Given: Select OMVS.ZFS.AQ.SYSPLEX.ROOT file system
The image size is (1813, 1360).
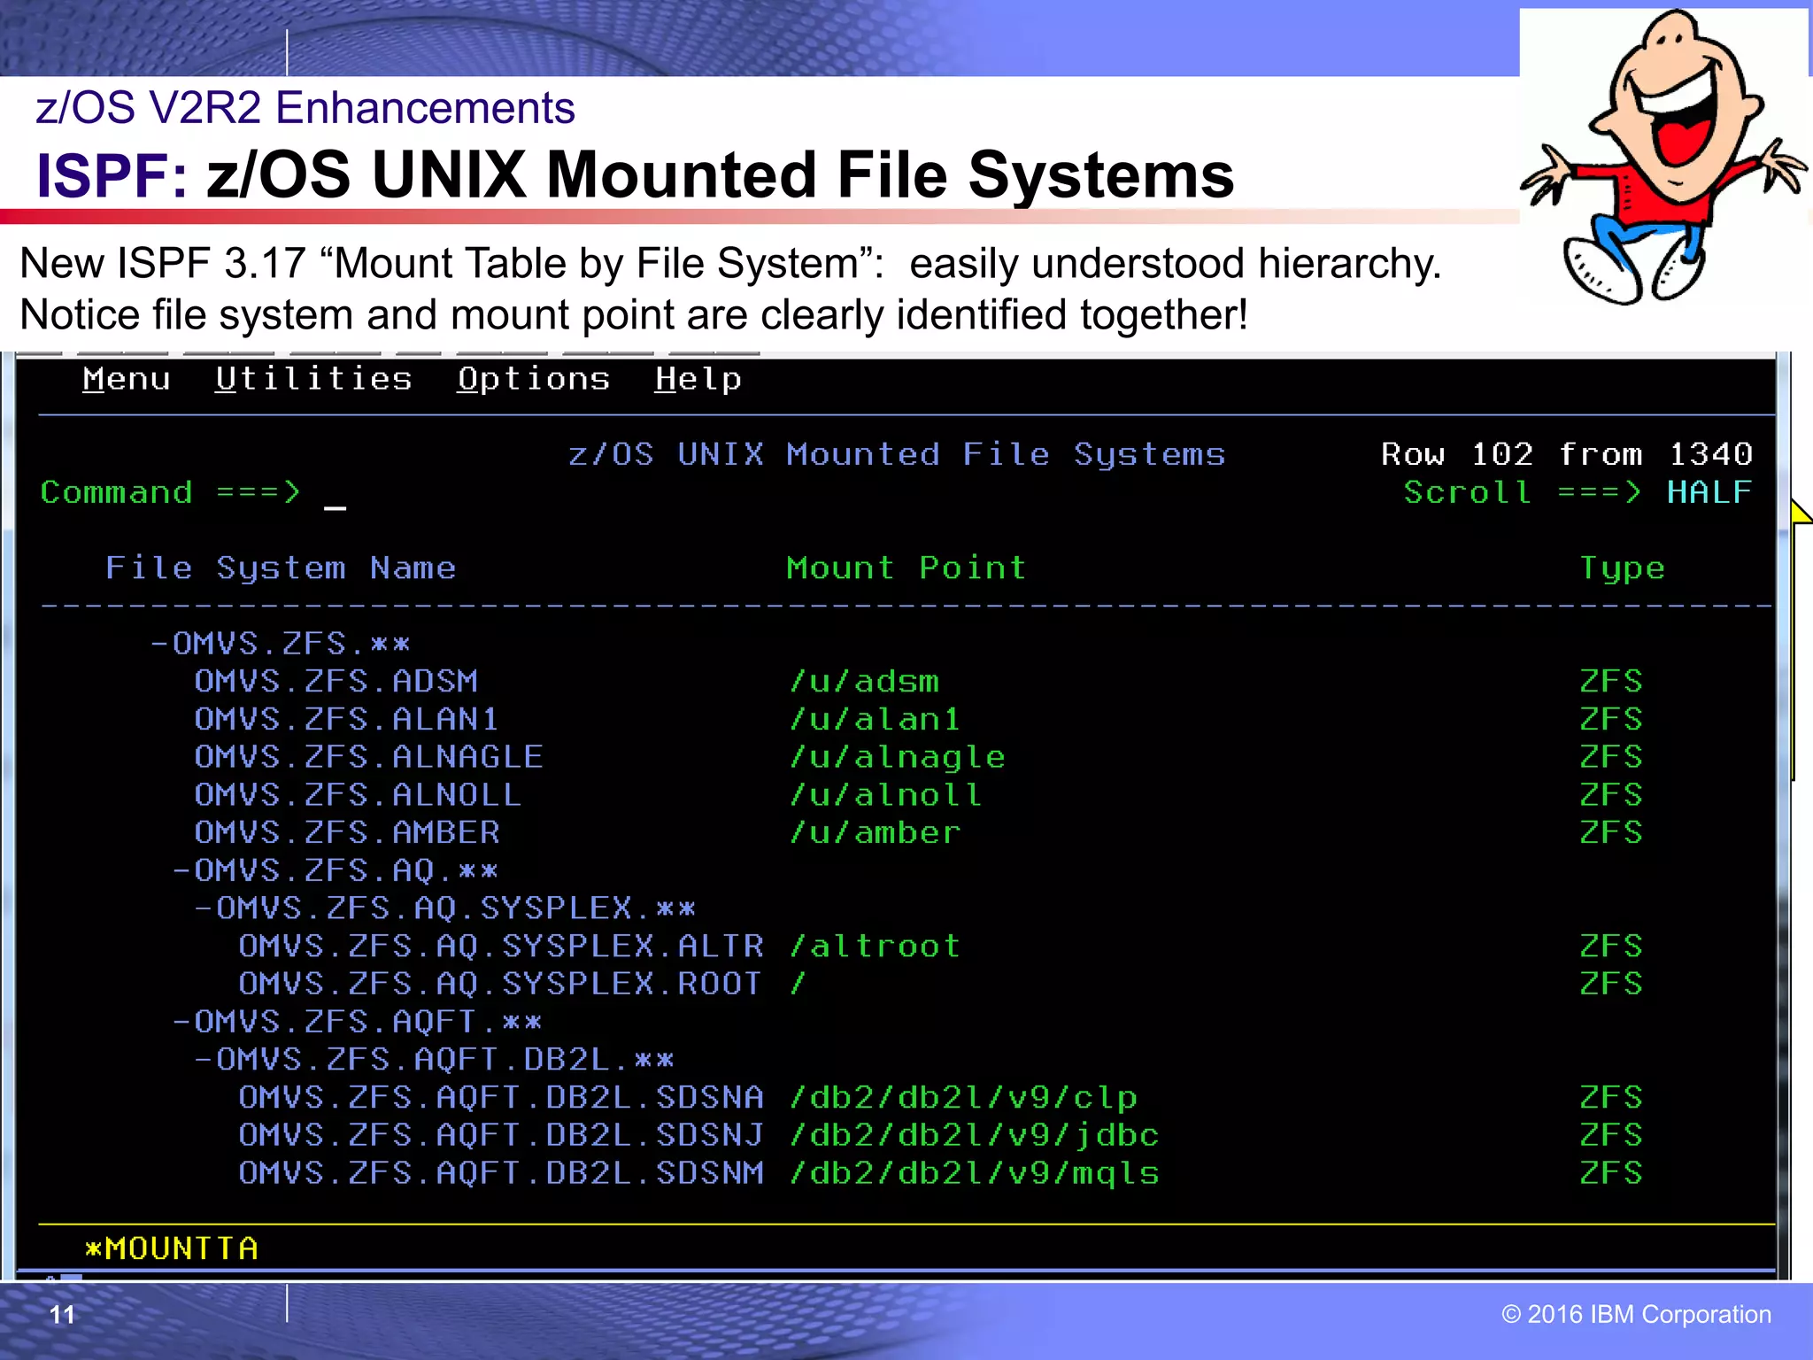Looking at the screenshot, I should tap(500, 985).
